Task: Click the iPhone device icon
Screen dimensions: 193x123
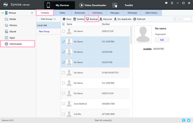Action: [6, 13]
